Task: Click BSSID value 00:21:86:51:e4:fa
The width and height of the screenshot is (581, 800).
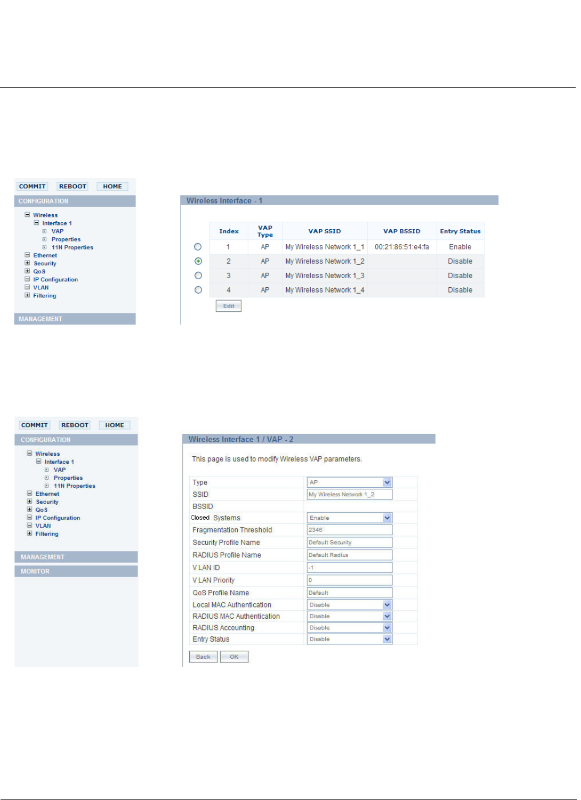Action: 402,247
